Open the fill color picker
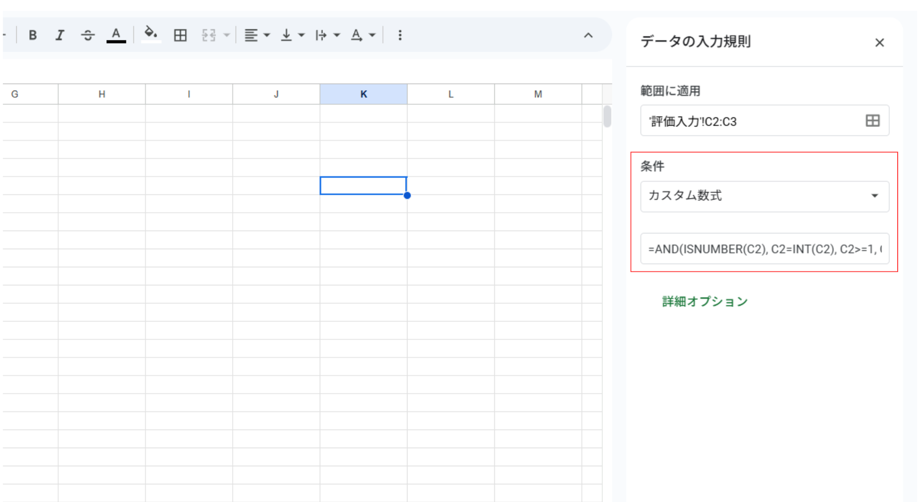 click(x=151, y=35)
